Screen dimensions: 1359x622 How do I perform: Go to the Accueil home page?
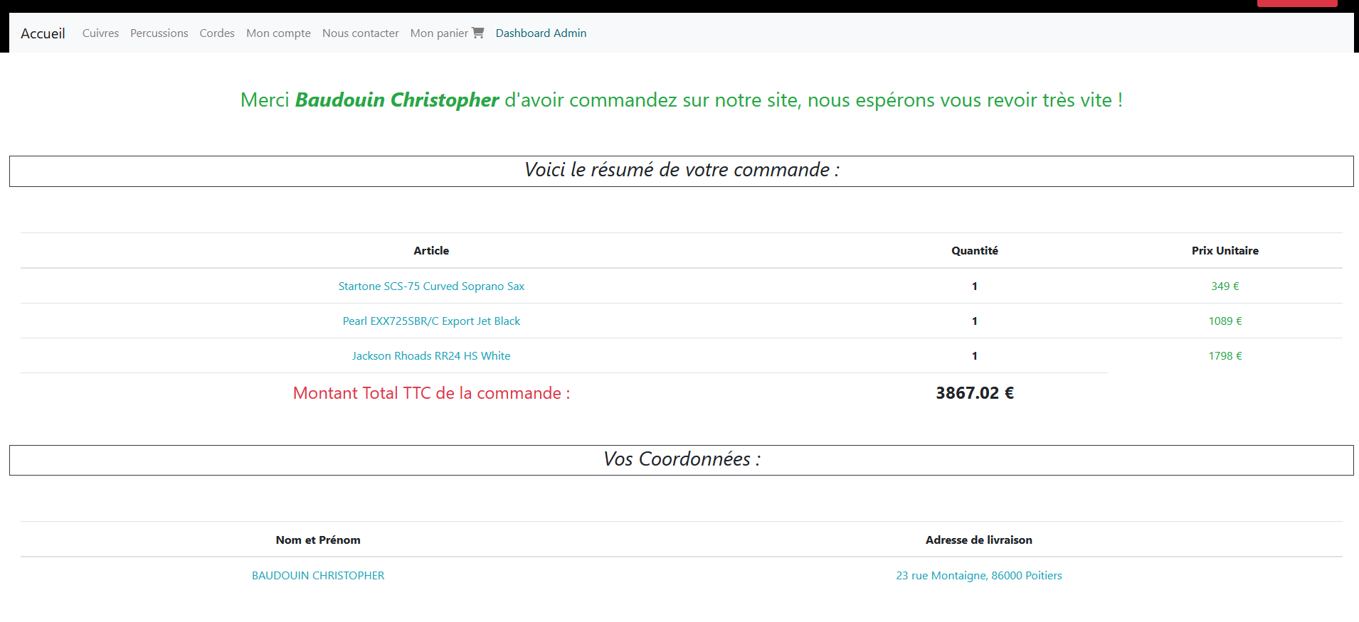43,33
